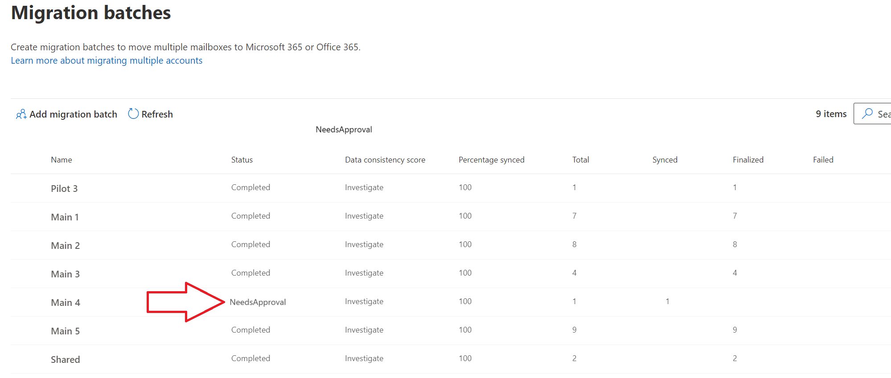Click the Data consistency score header
This screenshot has height=378, width=891.
[x=385, y=160]
